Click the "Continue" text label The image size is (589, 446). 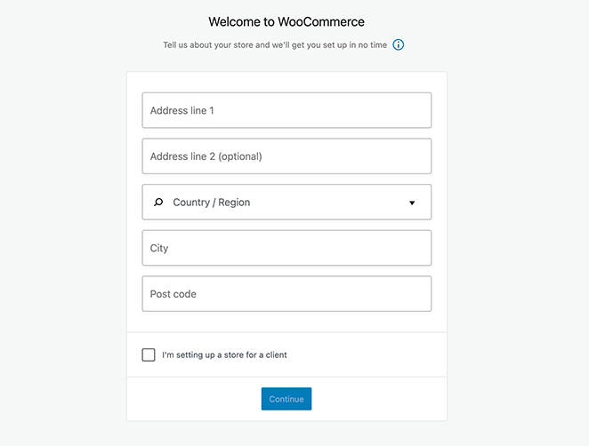(286, 399)
